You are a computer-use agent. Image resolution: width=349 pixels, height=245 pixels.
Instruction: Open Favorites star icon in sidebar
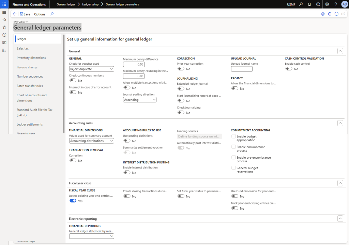pos(4,27)
